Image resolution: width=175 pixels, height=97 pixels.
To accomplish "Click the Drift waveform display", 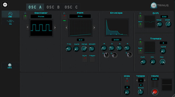I will pos(150,22).
